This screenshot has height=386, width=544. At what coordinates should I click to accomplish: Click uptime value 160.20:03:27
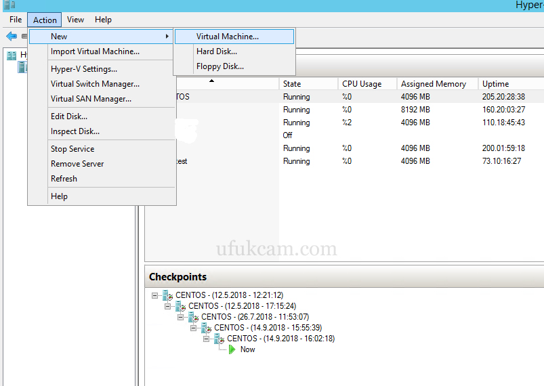click(503, 110)
